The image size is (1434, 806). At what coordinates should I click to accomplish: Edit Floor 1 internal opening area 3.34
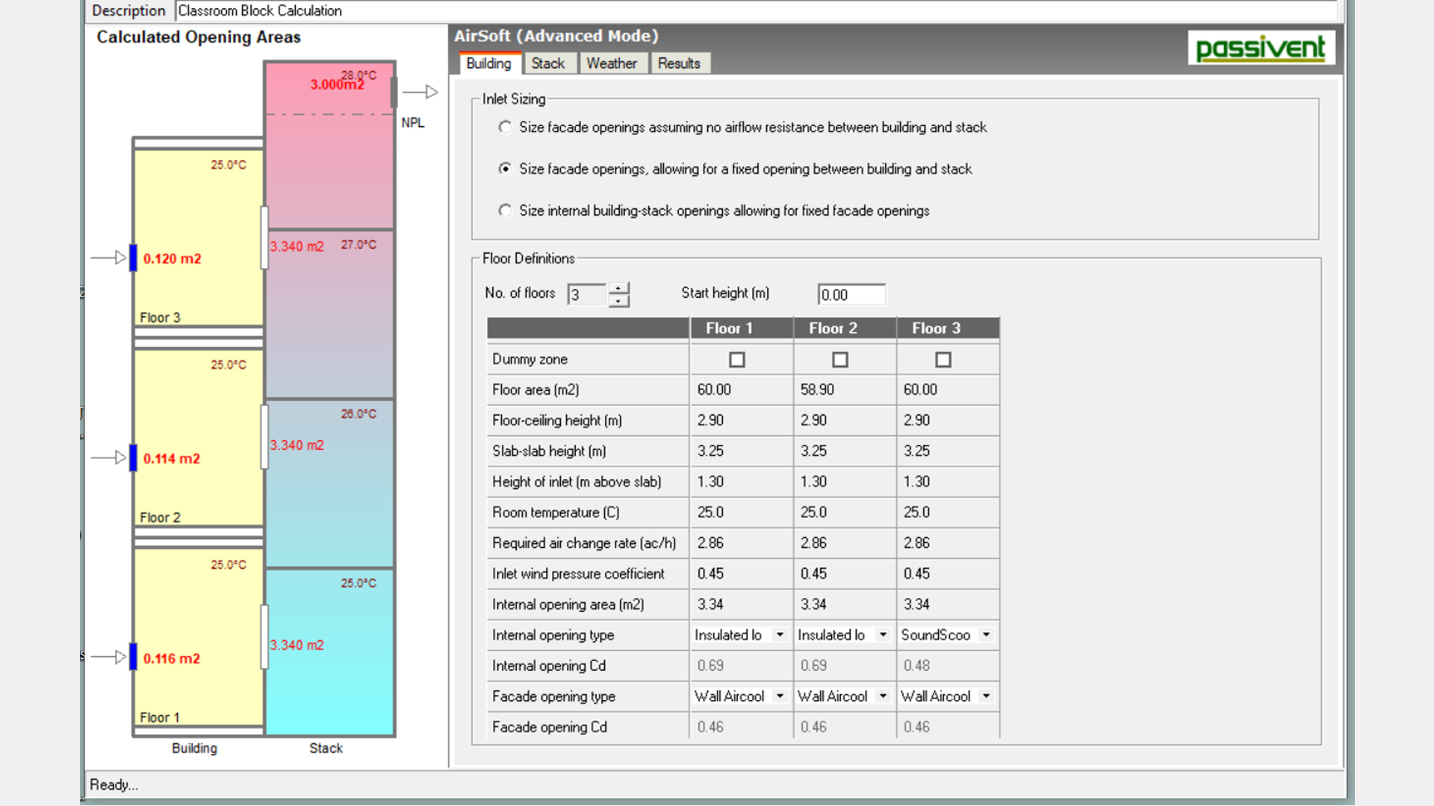pos(741,604)
